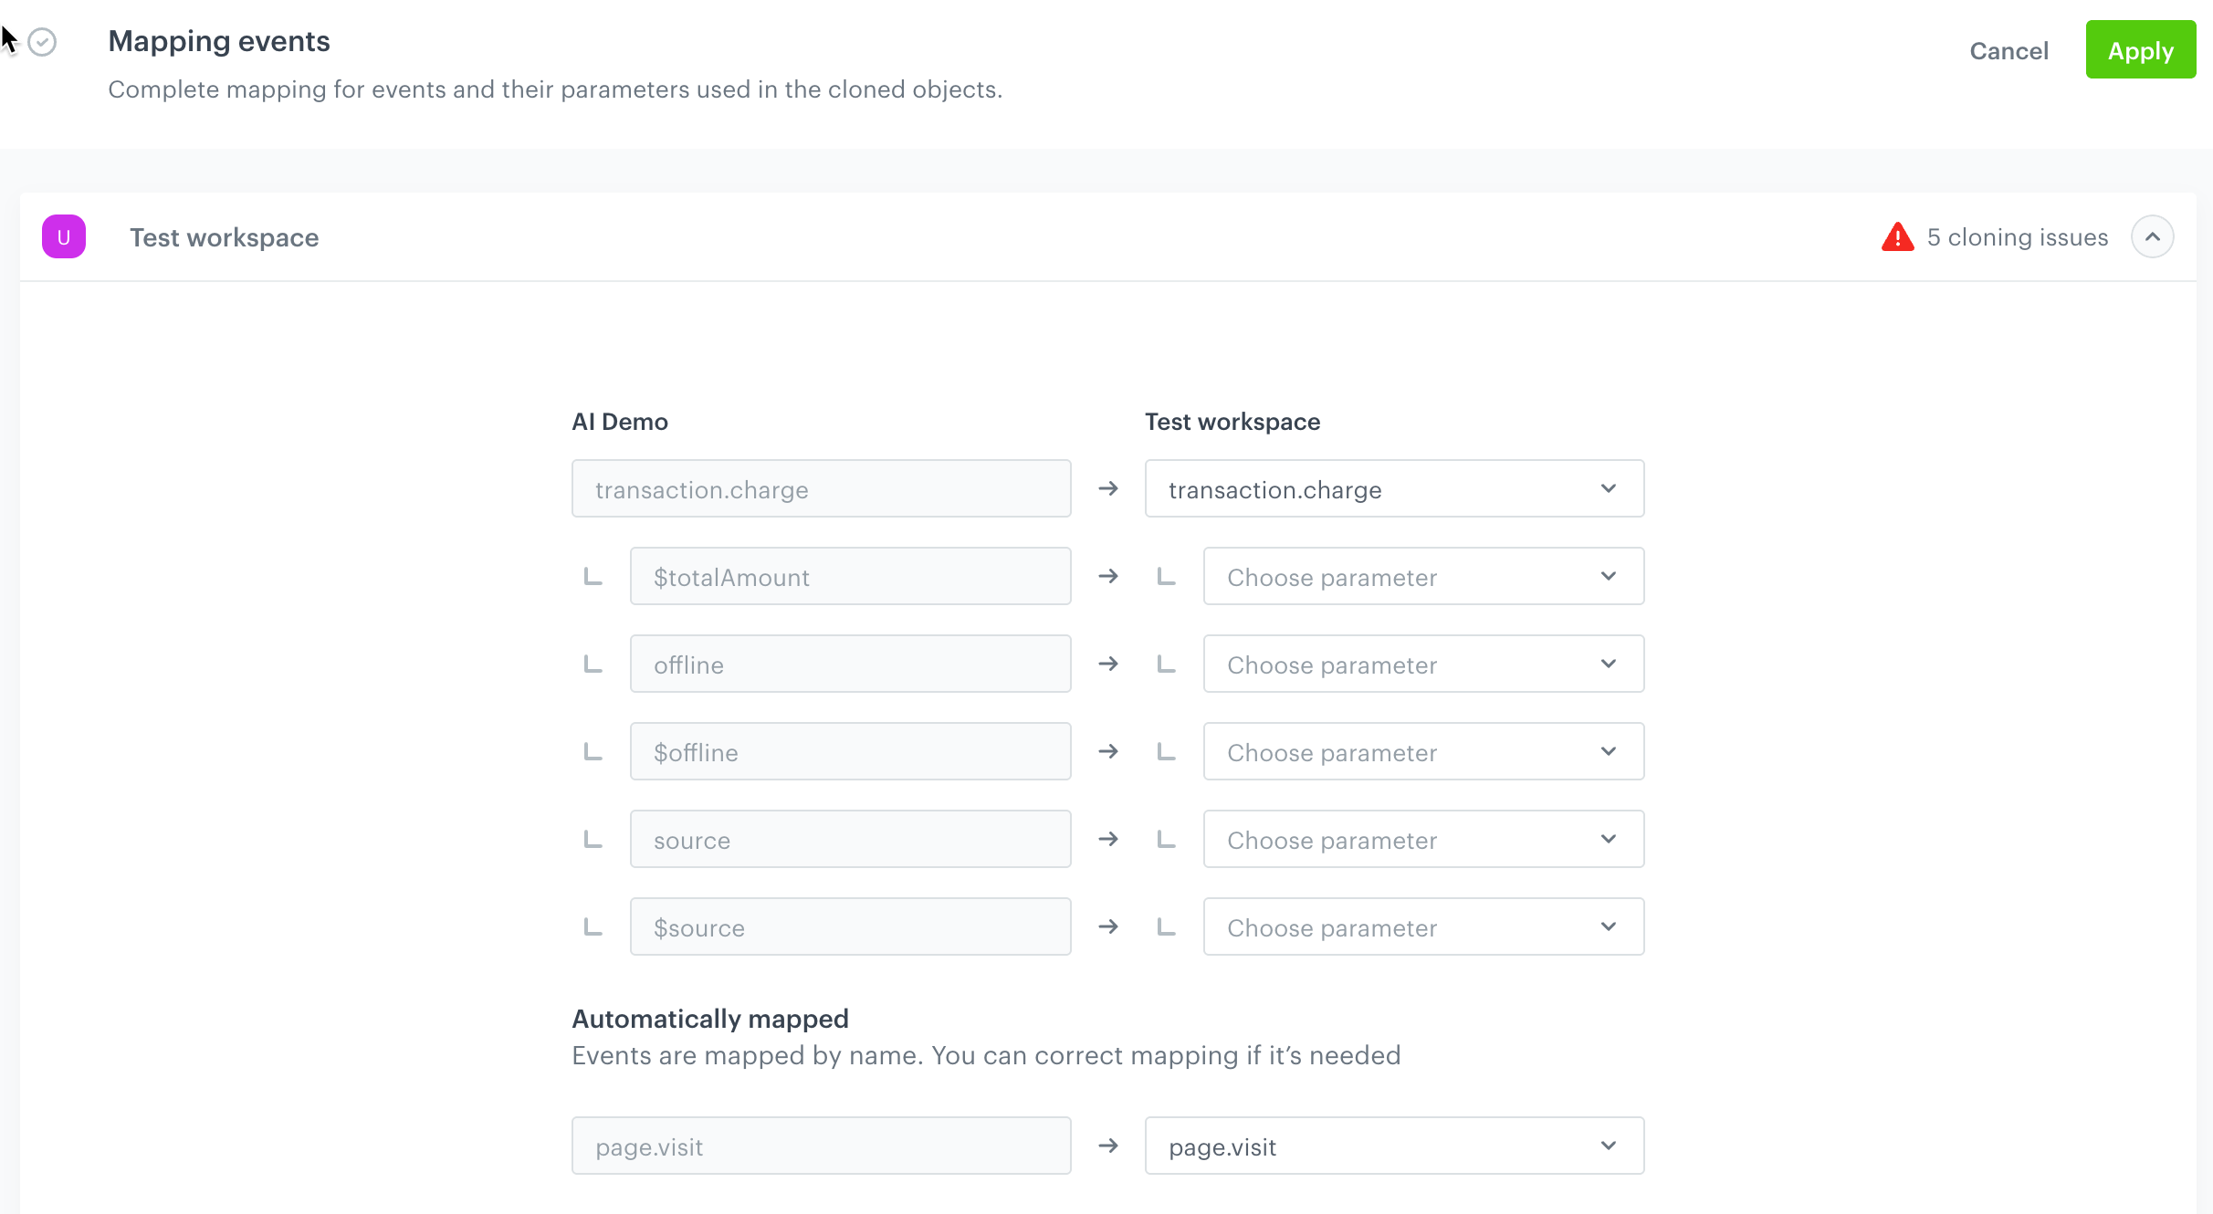Viewport: 2213px width, 1214px height.
Task: Choose parameter for the source field
Action: pos(1423,840)
